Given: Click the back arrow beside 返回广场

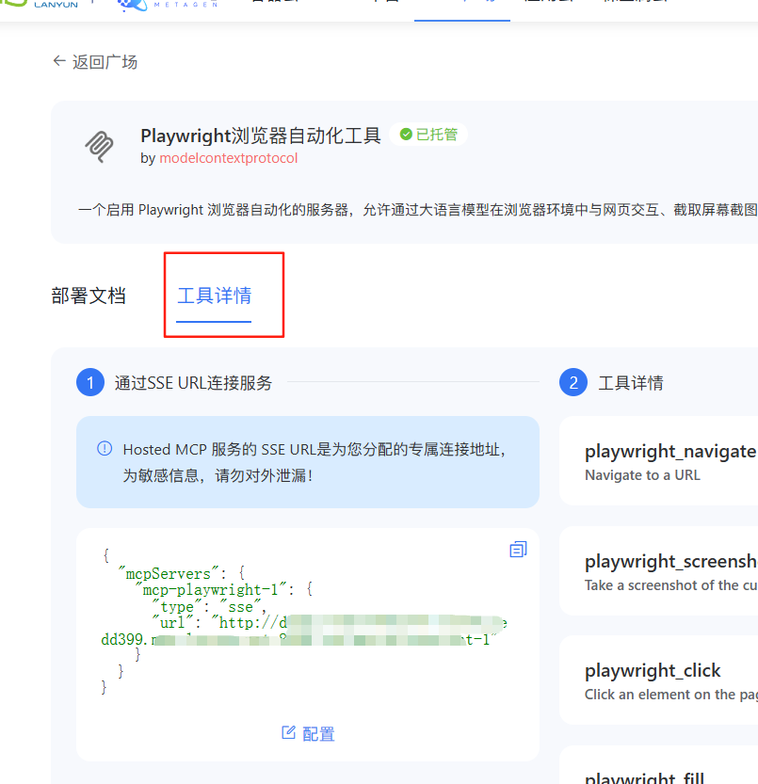Looking at the screenshot, I should 59,61.
